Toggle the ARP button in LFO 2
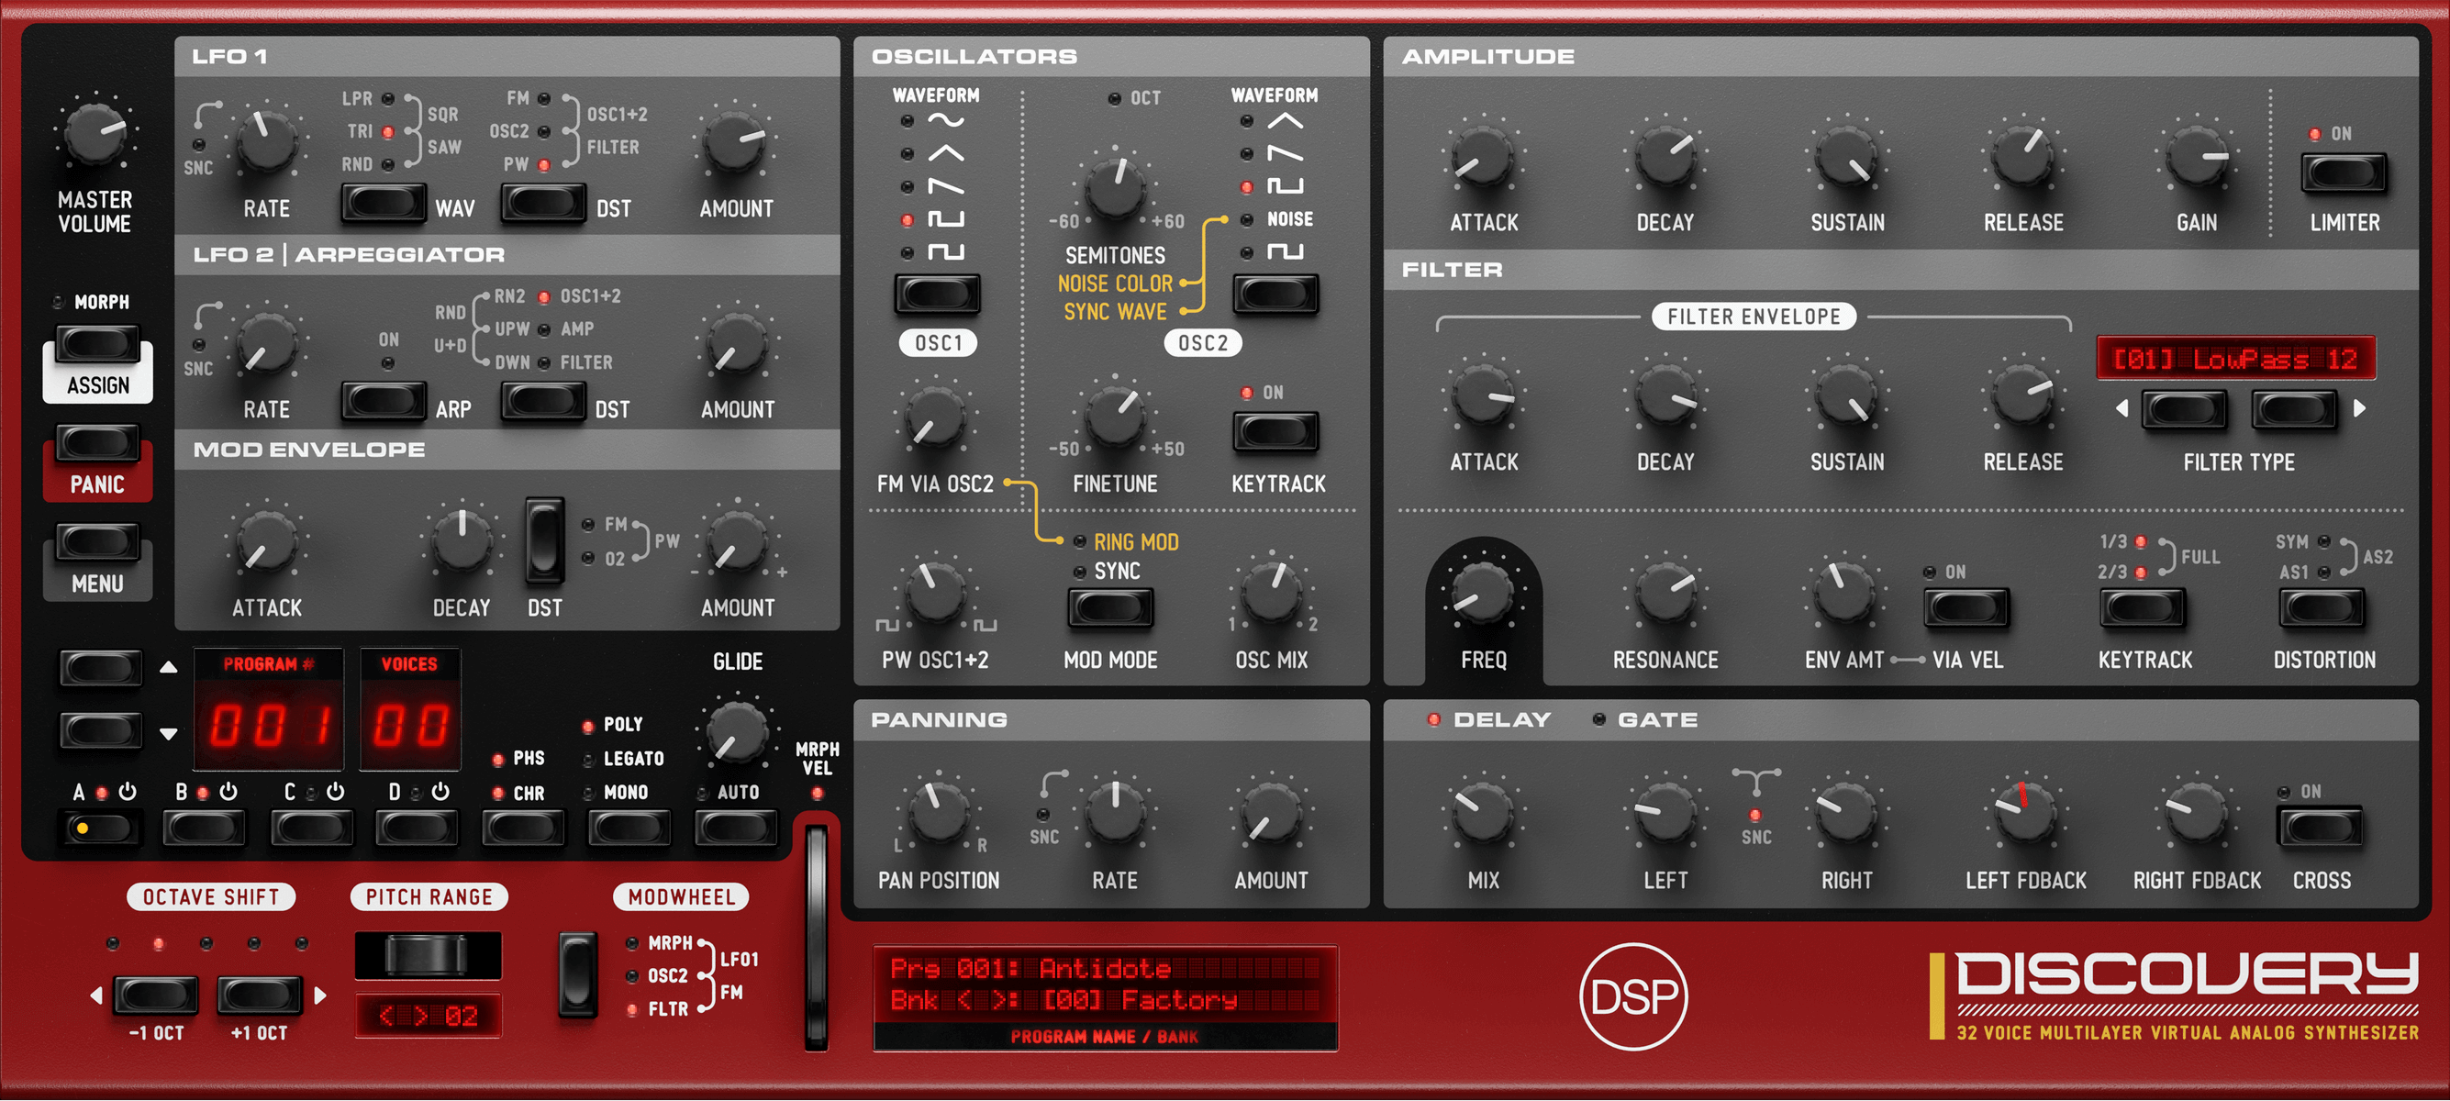Screen dimensions: 2450x1101 tap(384, 402)
